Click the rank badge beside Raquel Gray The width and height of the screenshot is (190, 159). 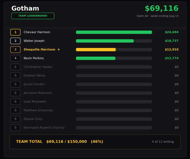pos(15,119)
